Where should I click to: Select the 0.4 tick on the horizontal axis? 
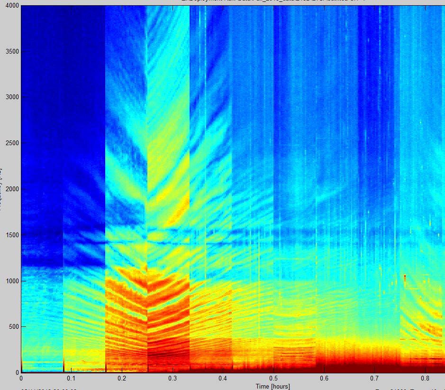(x=223, y=379)
